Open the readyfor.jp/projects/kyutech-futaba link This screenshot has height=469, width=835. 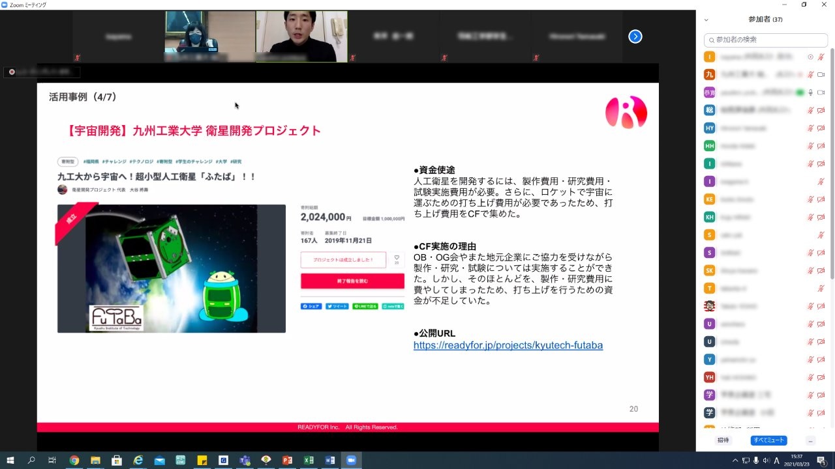point(508,345)
